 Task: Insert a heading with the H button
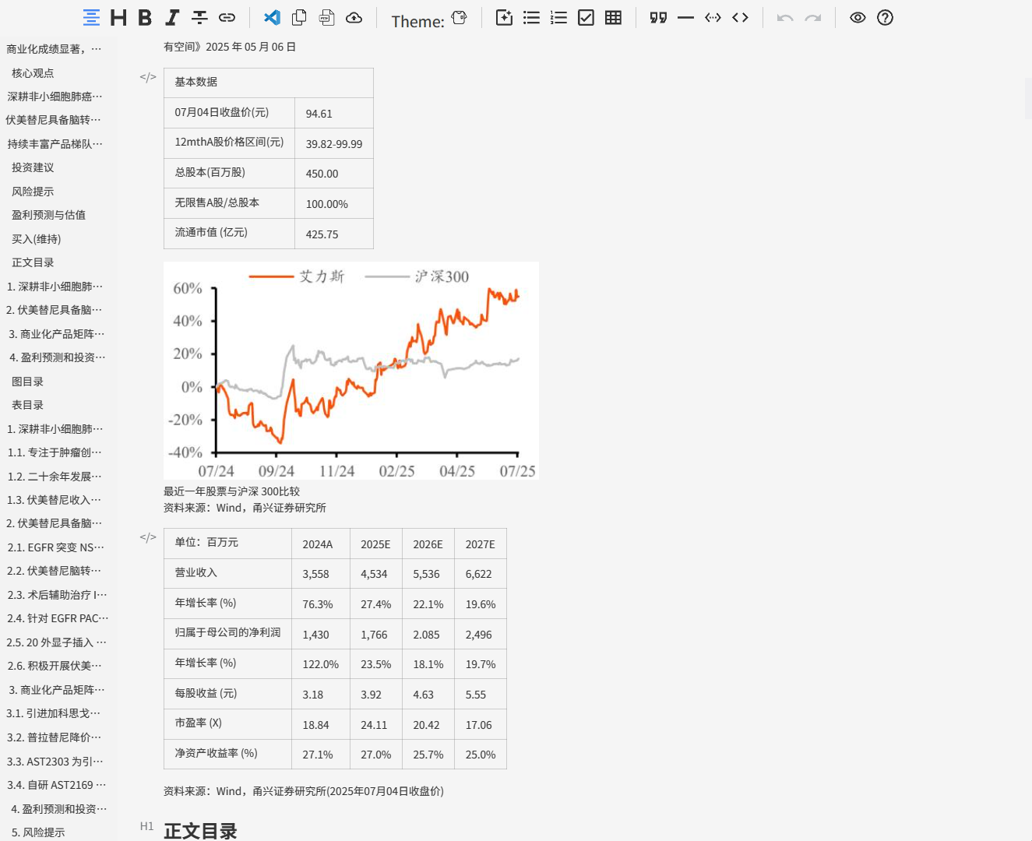click(118, 17)
